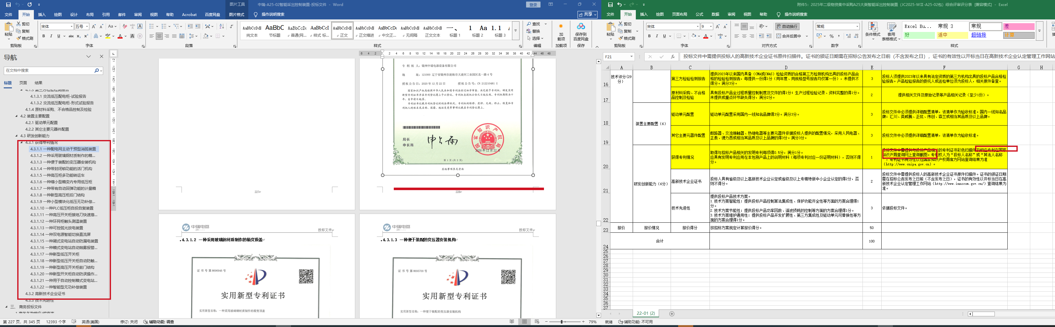Open the Excel font name dropdown
Screen dimensions: 1055x327
698,27
